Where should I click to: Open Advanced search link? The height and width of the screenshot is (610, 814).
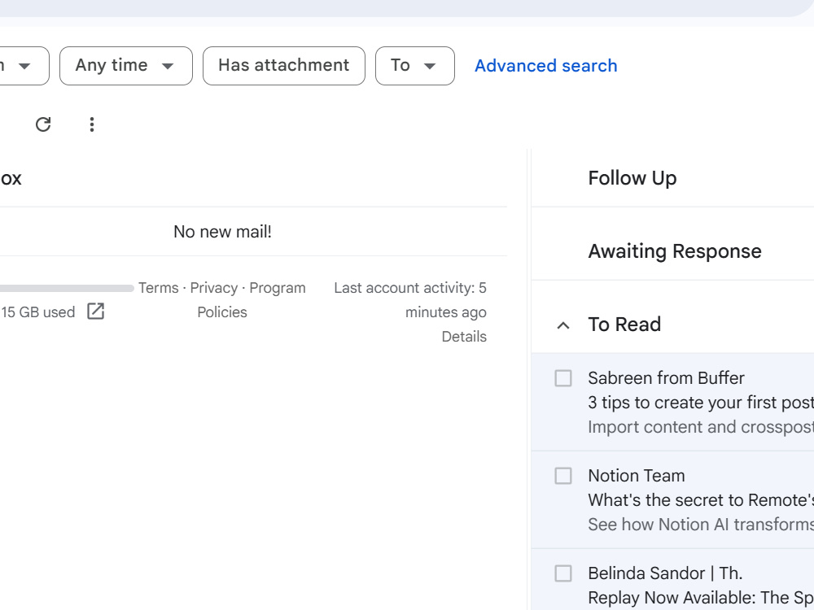tap(545, 66)
